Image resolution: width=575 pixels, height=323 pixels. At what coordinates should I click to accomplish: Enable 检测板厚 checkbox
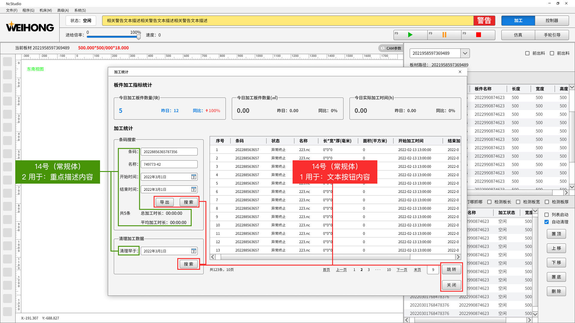point(547,202)
